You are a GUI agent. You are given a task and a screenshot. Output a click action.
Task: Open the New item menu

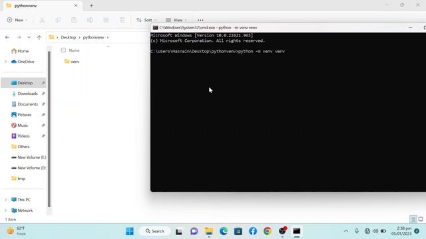(17, 20)
